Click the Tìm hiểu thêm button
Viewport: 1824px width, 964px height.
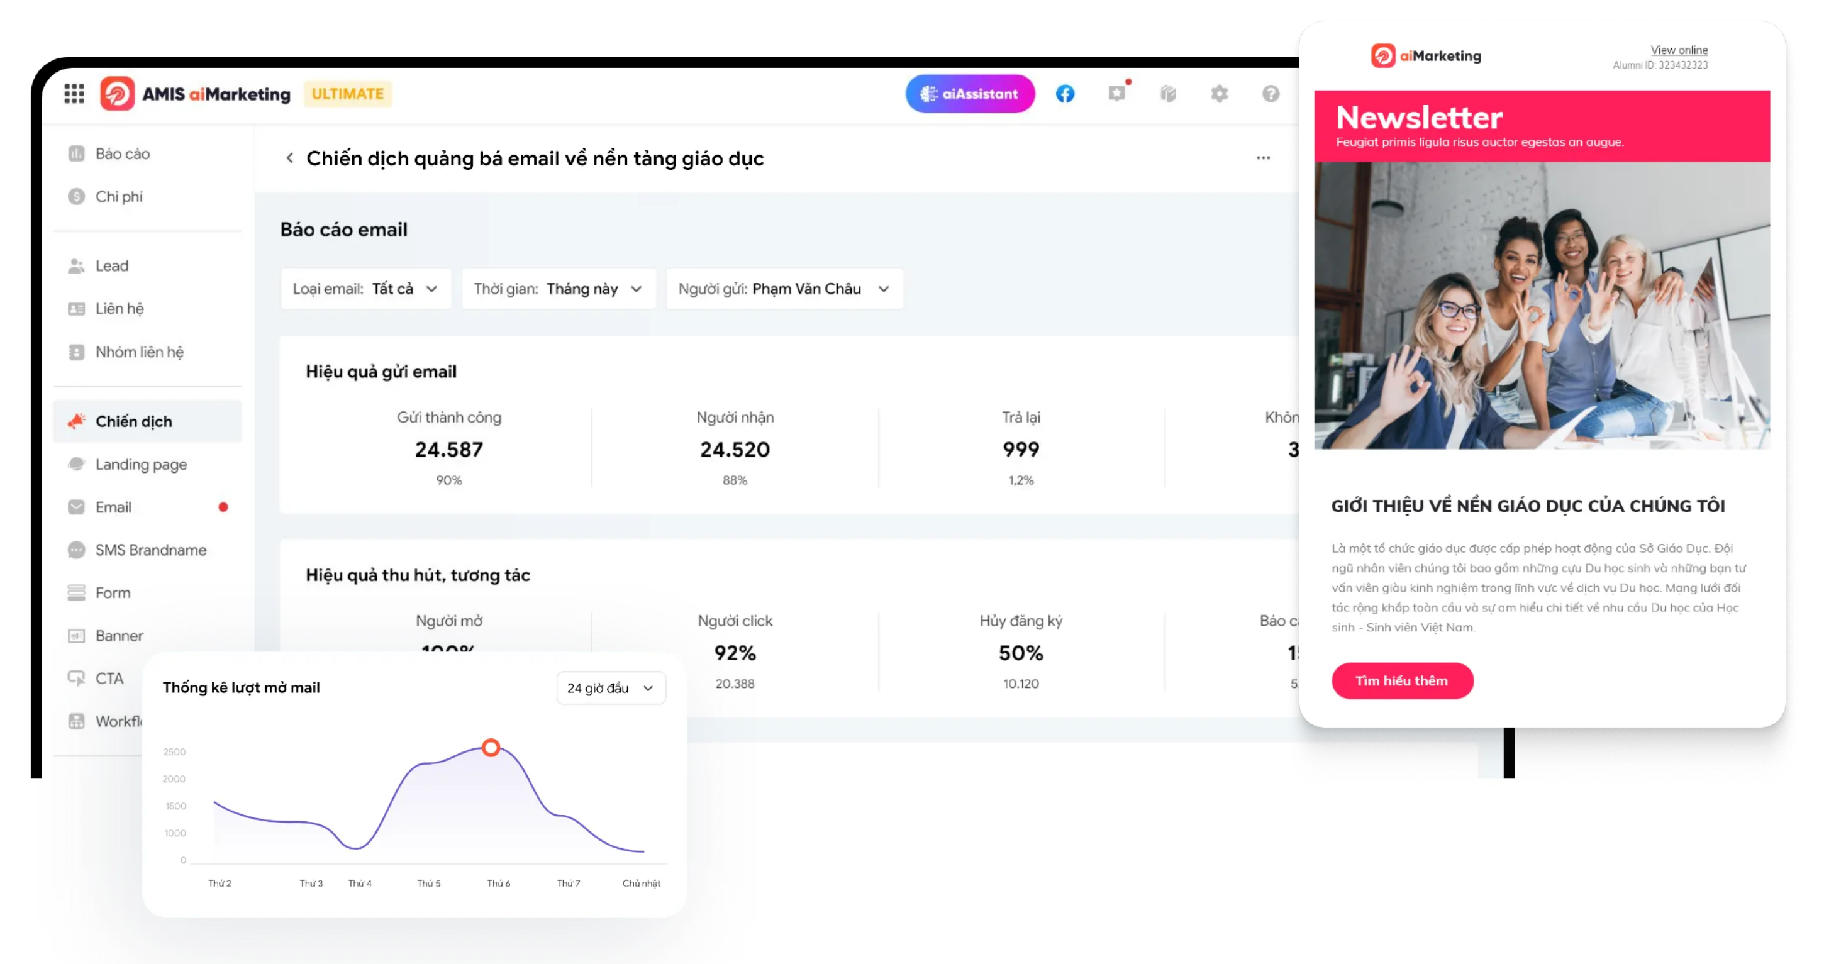click(x=1402, y=680)
